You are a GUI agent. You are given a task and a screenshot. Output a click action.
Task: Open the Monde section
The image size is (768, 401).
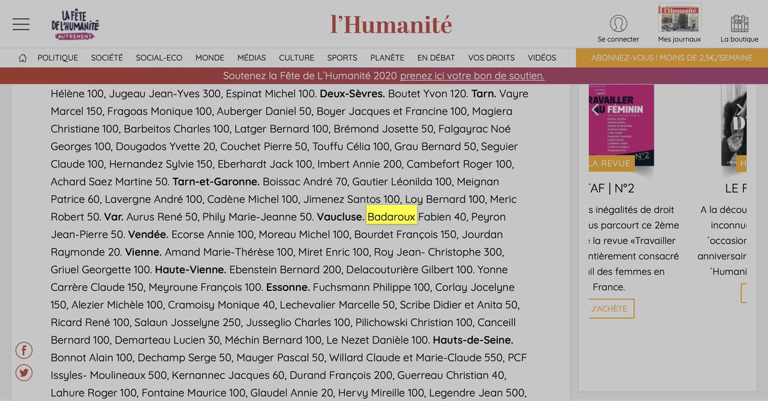click(210, 58)
